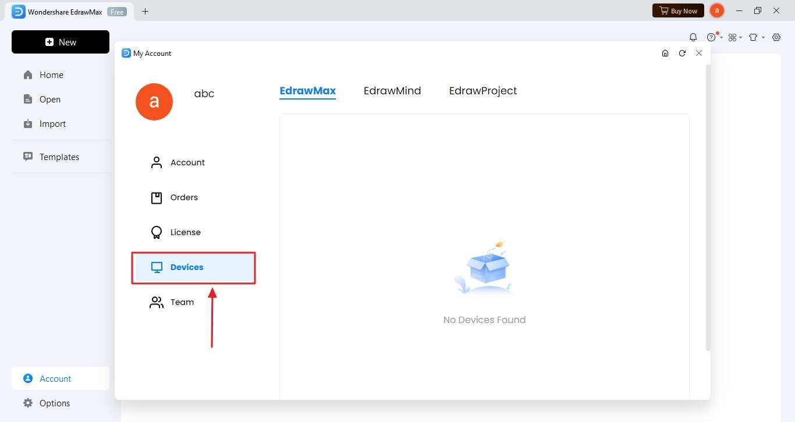This screenshot has width=795, height=422.
Task: Click the home icon in My Account dialog
Action: tap(665, 53)
